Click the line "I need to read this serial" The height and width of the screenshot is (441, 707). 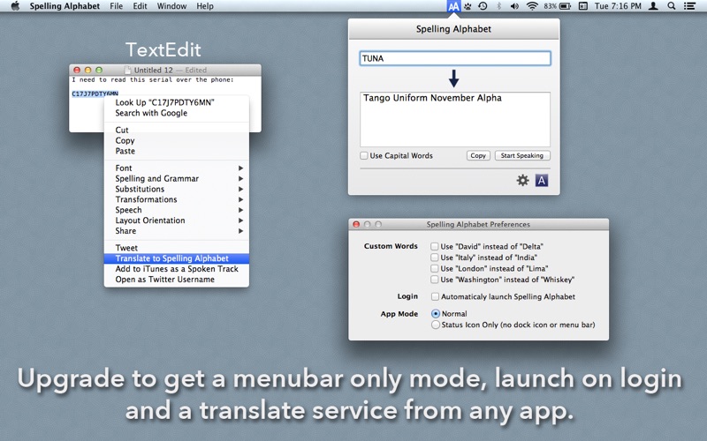tap(153, 79)
